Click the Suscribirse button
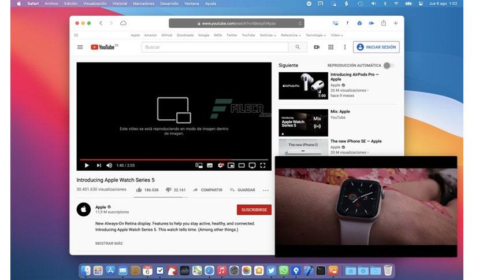The height and width of the screenshot is (280, 483). (x=254, y=209)
